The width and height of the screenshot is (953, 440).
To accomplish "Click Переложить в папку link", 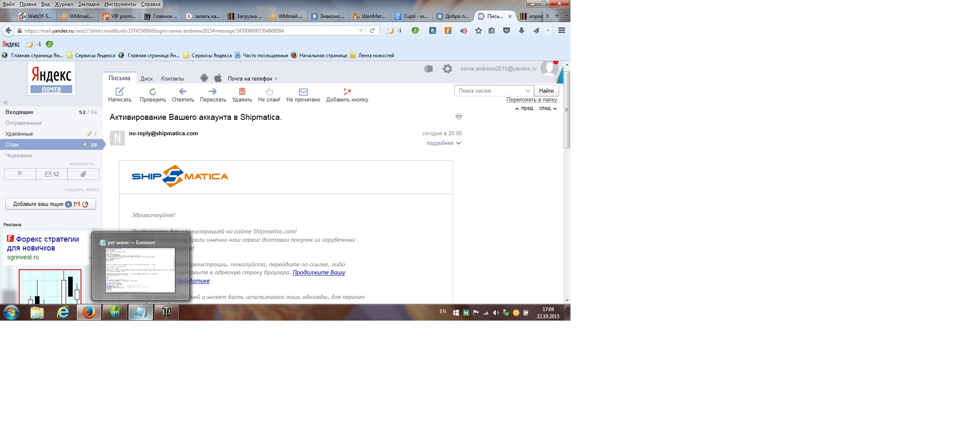I will pos(532,99).
